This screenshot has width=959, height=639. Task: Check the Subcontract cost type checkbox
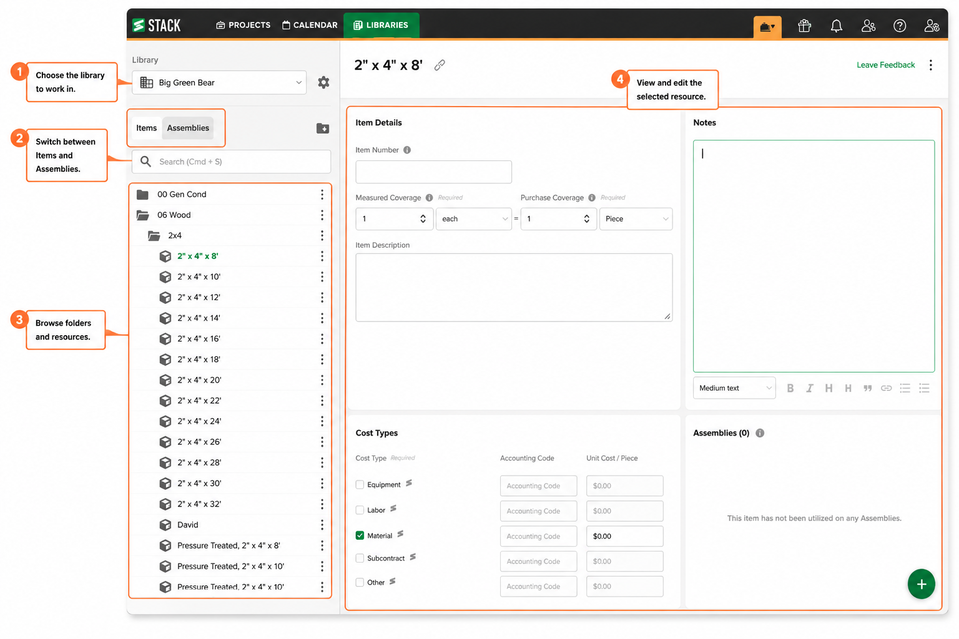[x=360, y=558]
